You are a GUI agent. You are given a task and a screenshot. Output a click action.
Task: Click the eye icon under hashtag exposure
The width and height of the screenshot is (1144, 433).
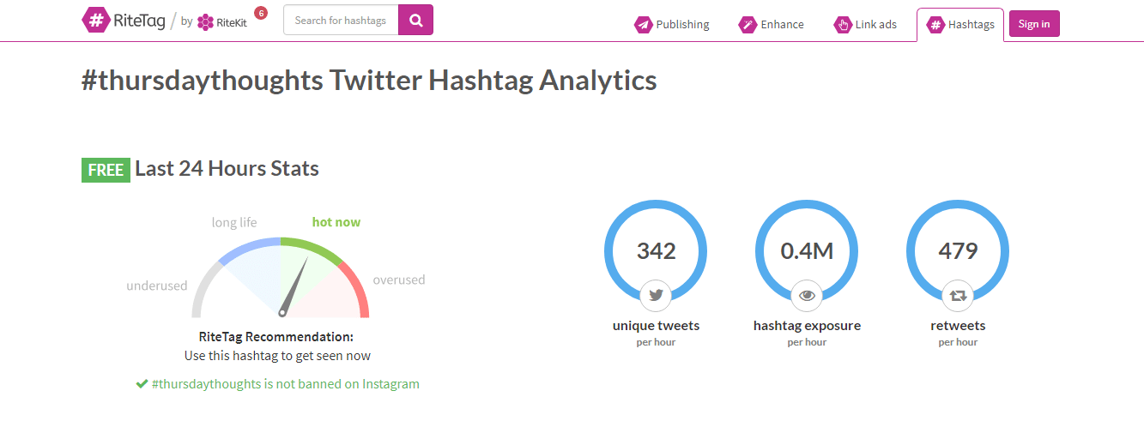807,295
